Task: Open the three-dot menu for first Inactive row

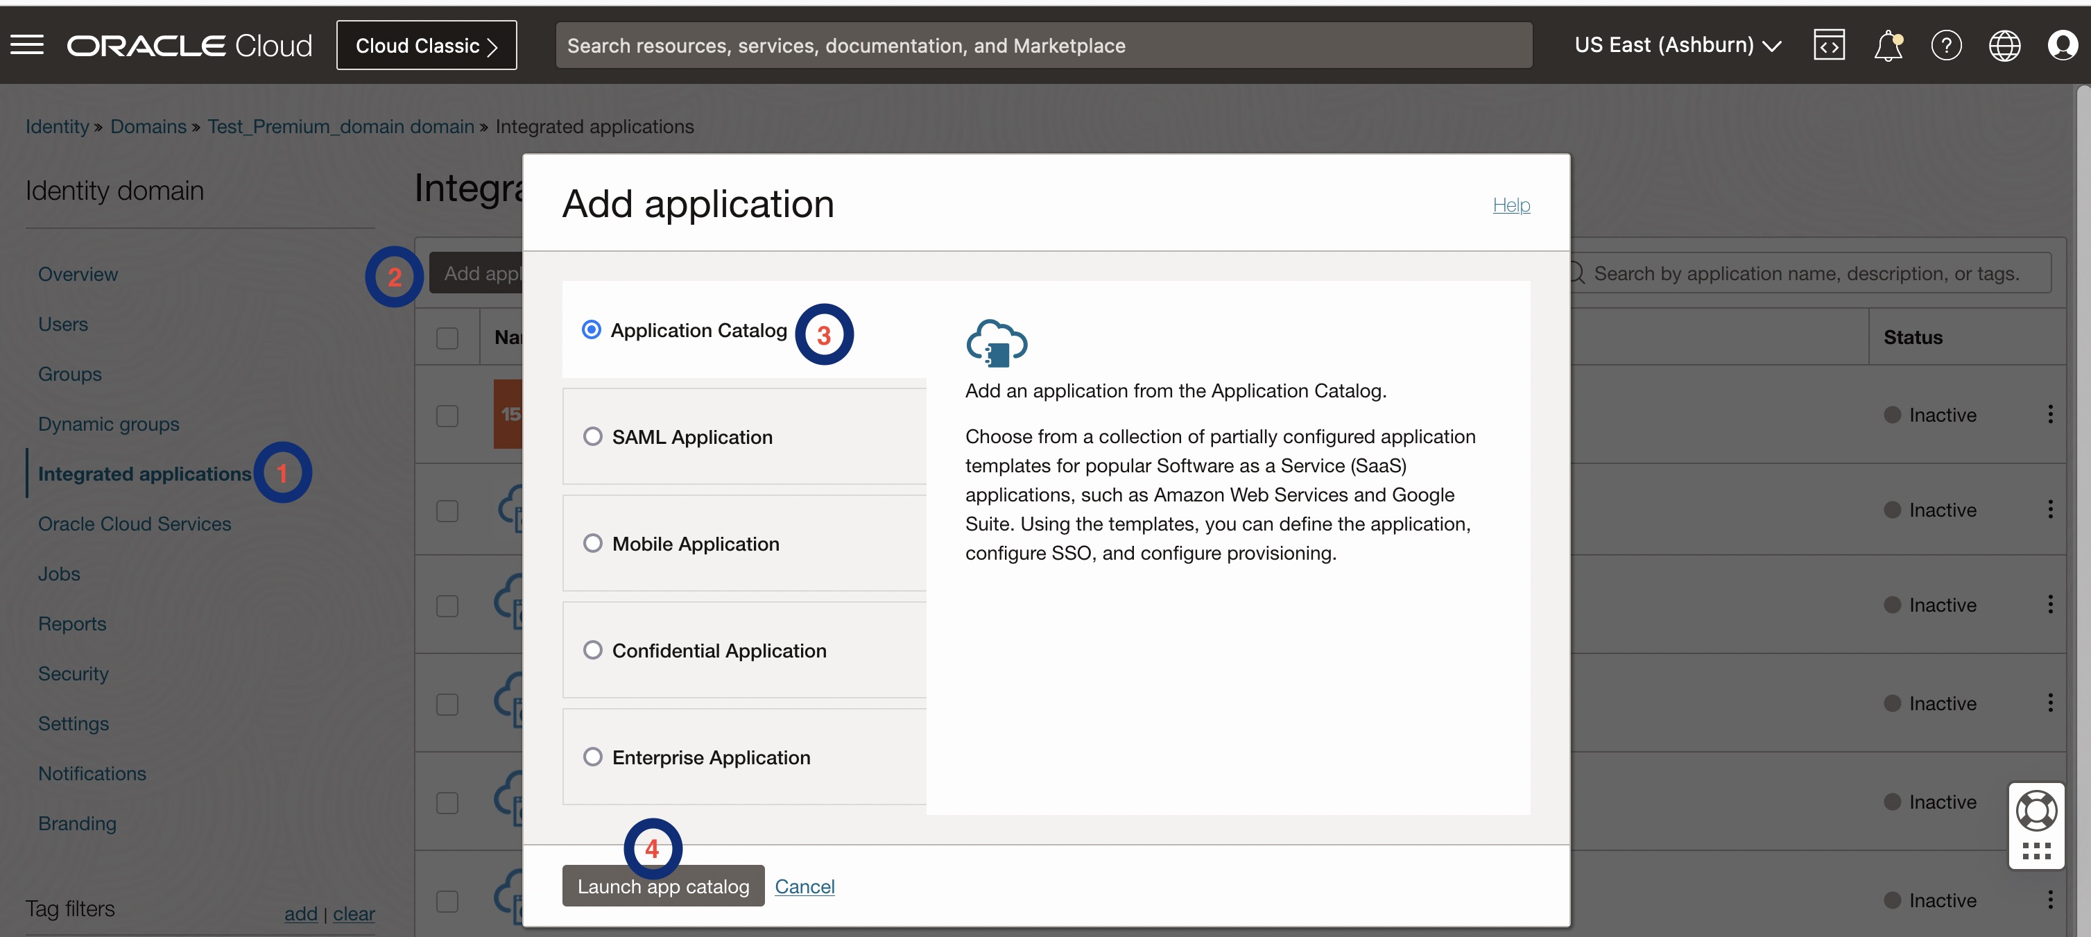Action: pos(2049,415)
